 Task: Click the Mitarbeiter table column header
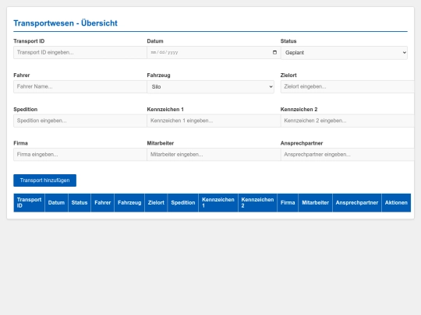(x=315, y=203)
